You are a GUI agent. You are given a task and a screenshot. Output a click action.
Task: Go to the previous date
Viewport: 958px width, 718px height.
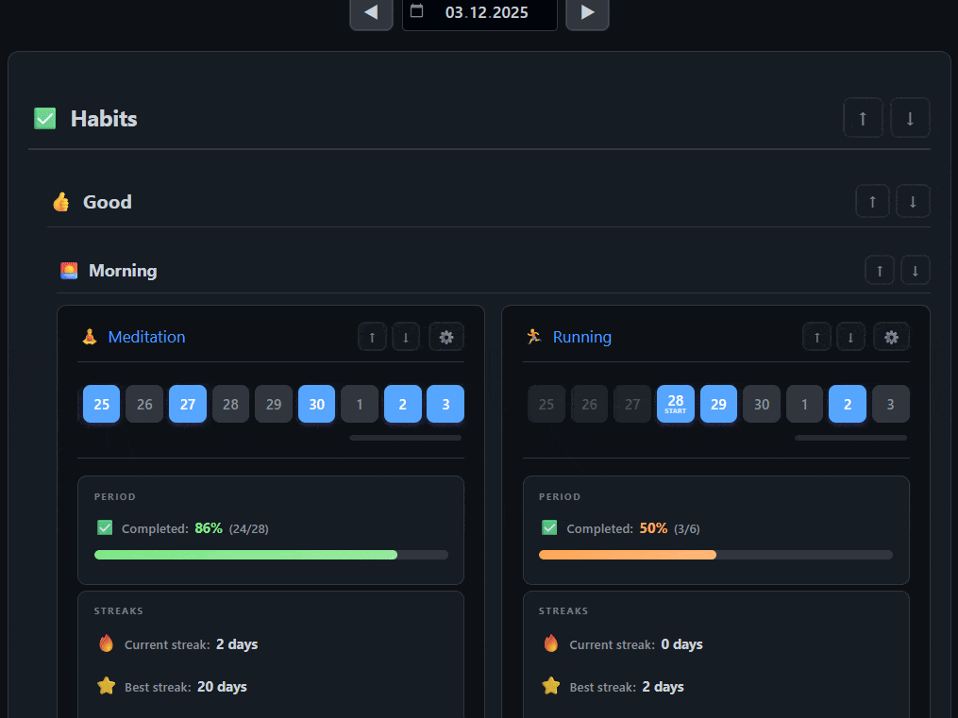(371, 12)
